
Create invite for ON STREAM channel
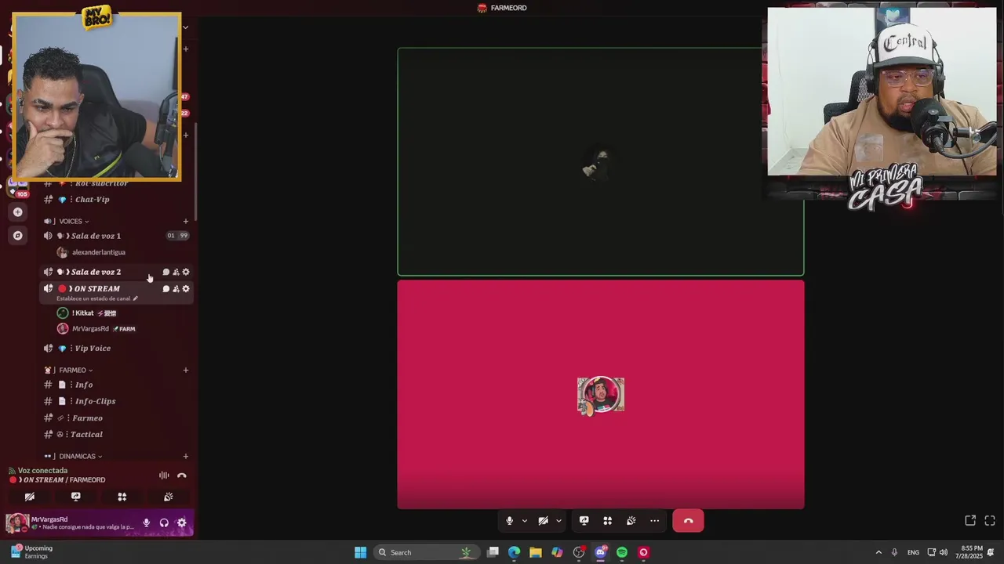[x=176, y=289]
